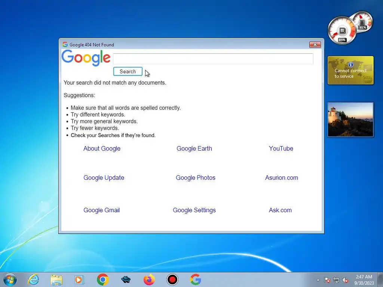The image size is (383, 287).
Task: Click the memory meter gadget dial
Action: (x=362, y=22)
